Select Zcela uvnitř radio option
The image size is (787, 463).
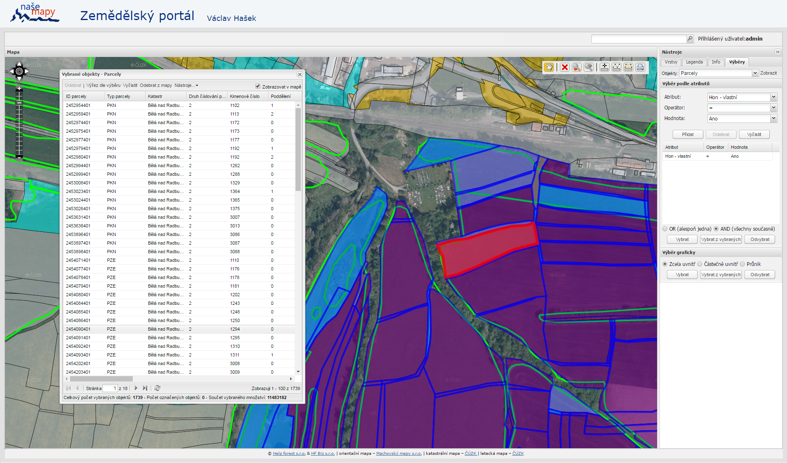[665, 264]
